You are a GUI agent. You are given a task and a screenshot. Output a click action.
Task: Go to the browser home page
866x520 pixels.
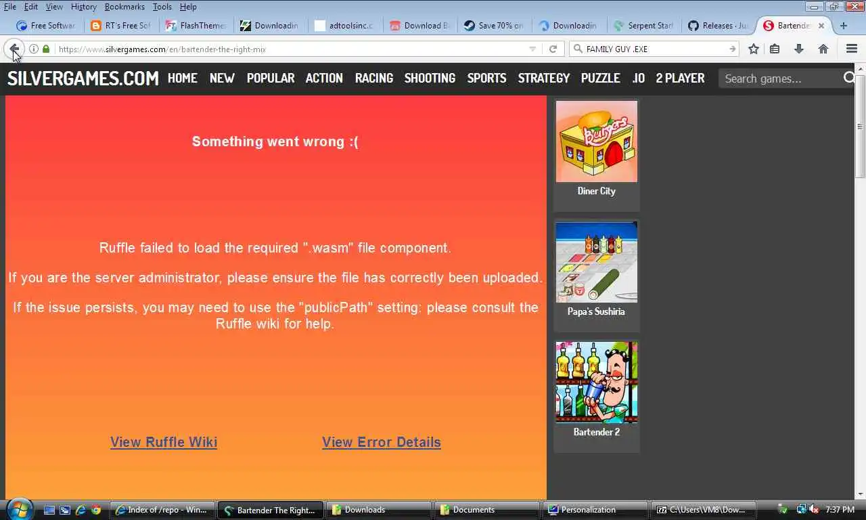click(823, 49)
